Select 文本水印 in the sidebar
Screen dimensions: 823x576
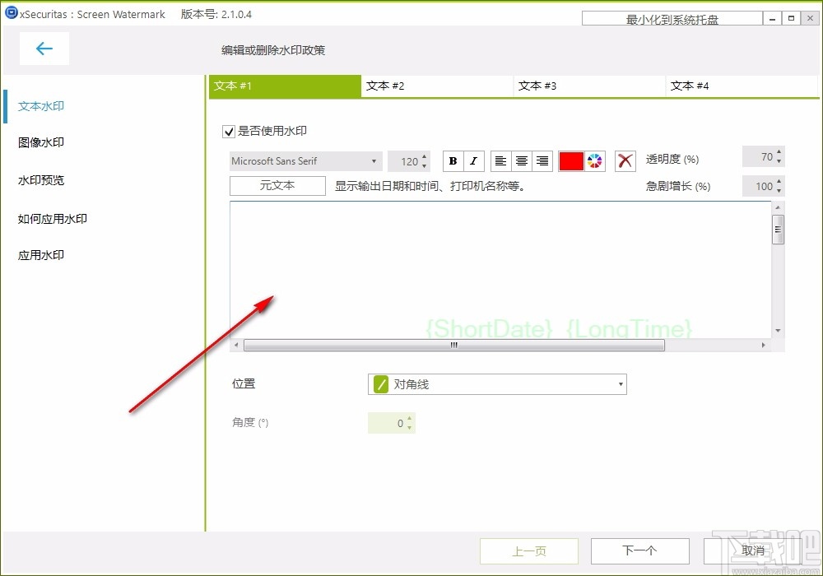click(41, 106)
